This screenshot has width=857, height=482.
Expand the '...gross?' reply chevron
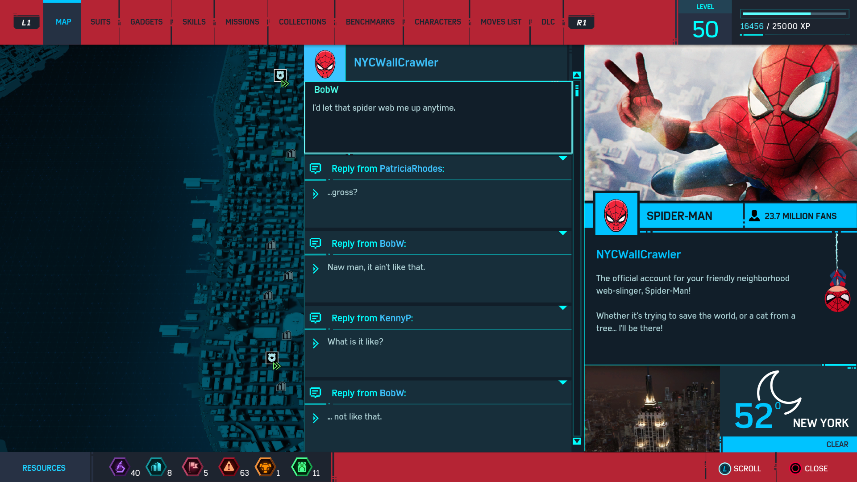316,194
